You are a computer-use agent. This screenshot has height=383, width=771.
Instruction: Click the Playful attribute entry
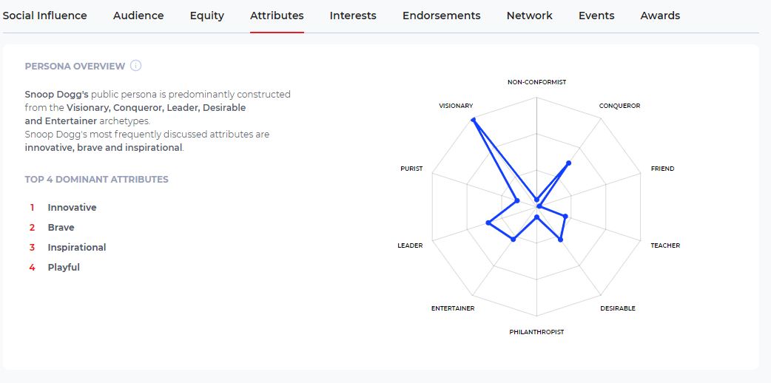[64, 268]
